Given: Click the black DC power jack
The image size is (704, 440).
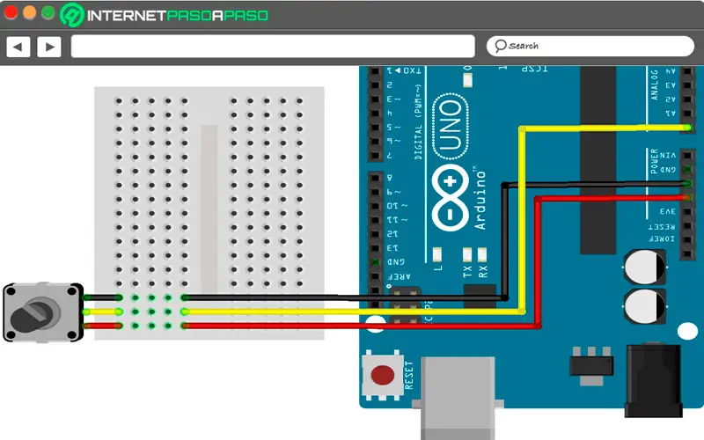Looking at the screenshot, I should tap(654, 380).
